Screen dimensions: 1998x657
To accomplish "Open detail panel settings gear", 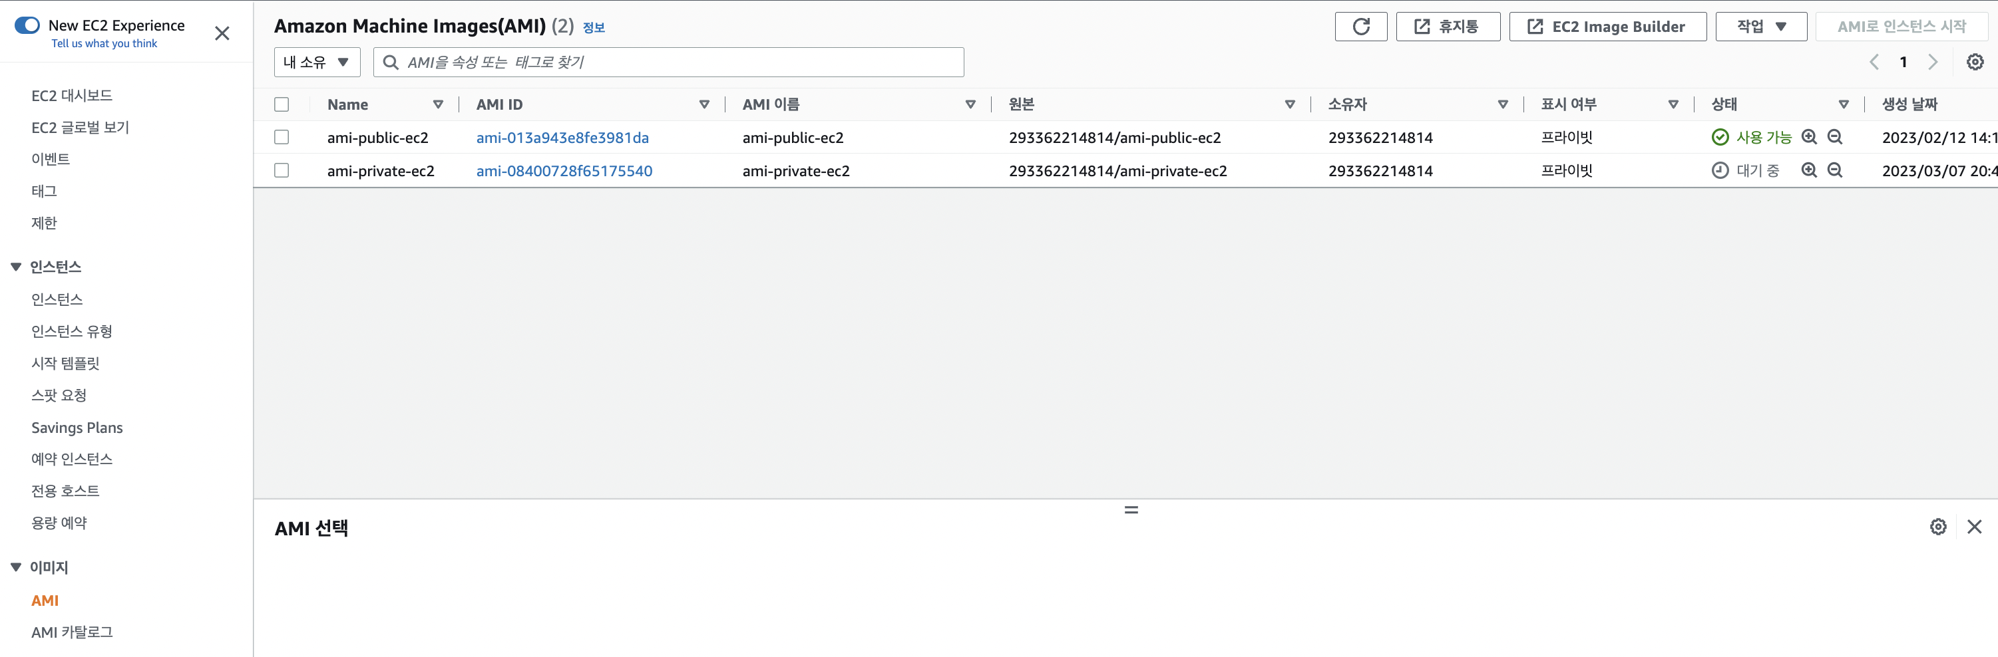I will tap(1938, 527).
